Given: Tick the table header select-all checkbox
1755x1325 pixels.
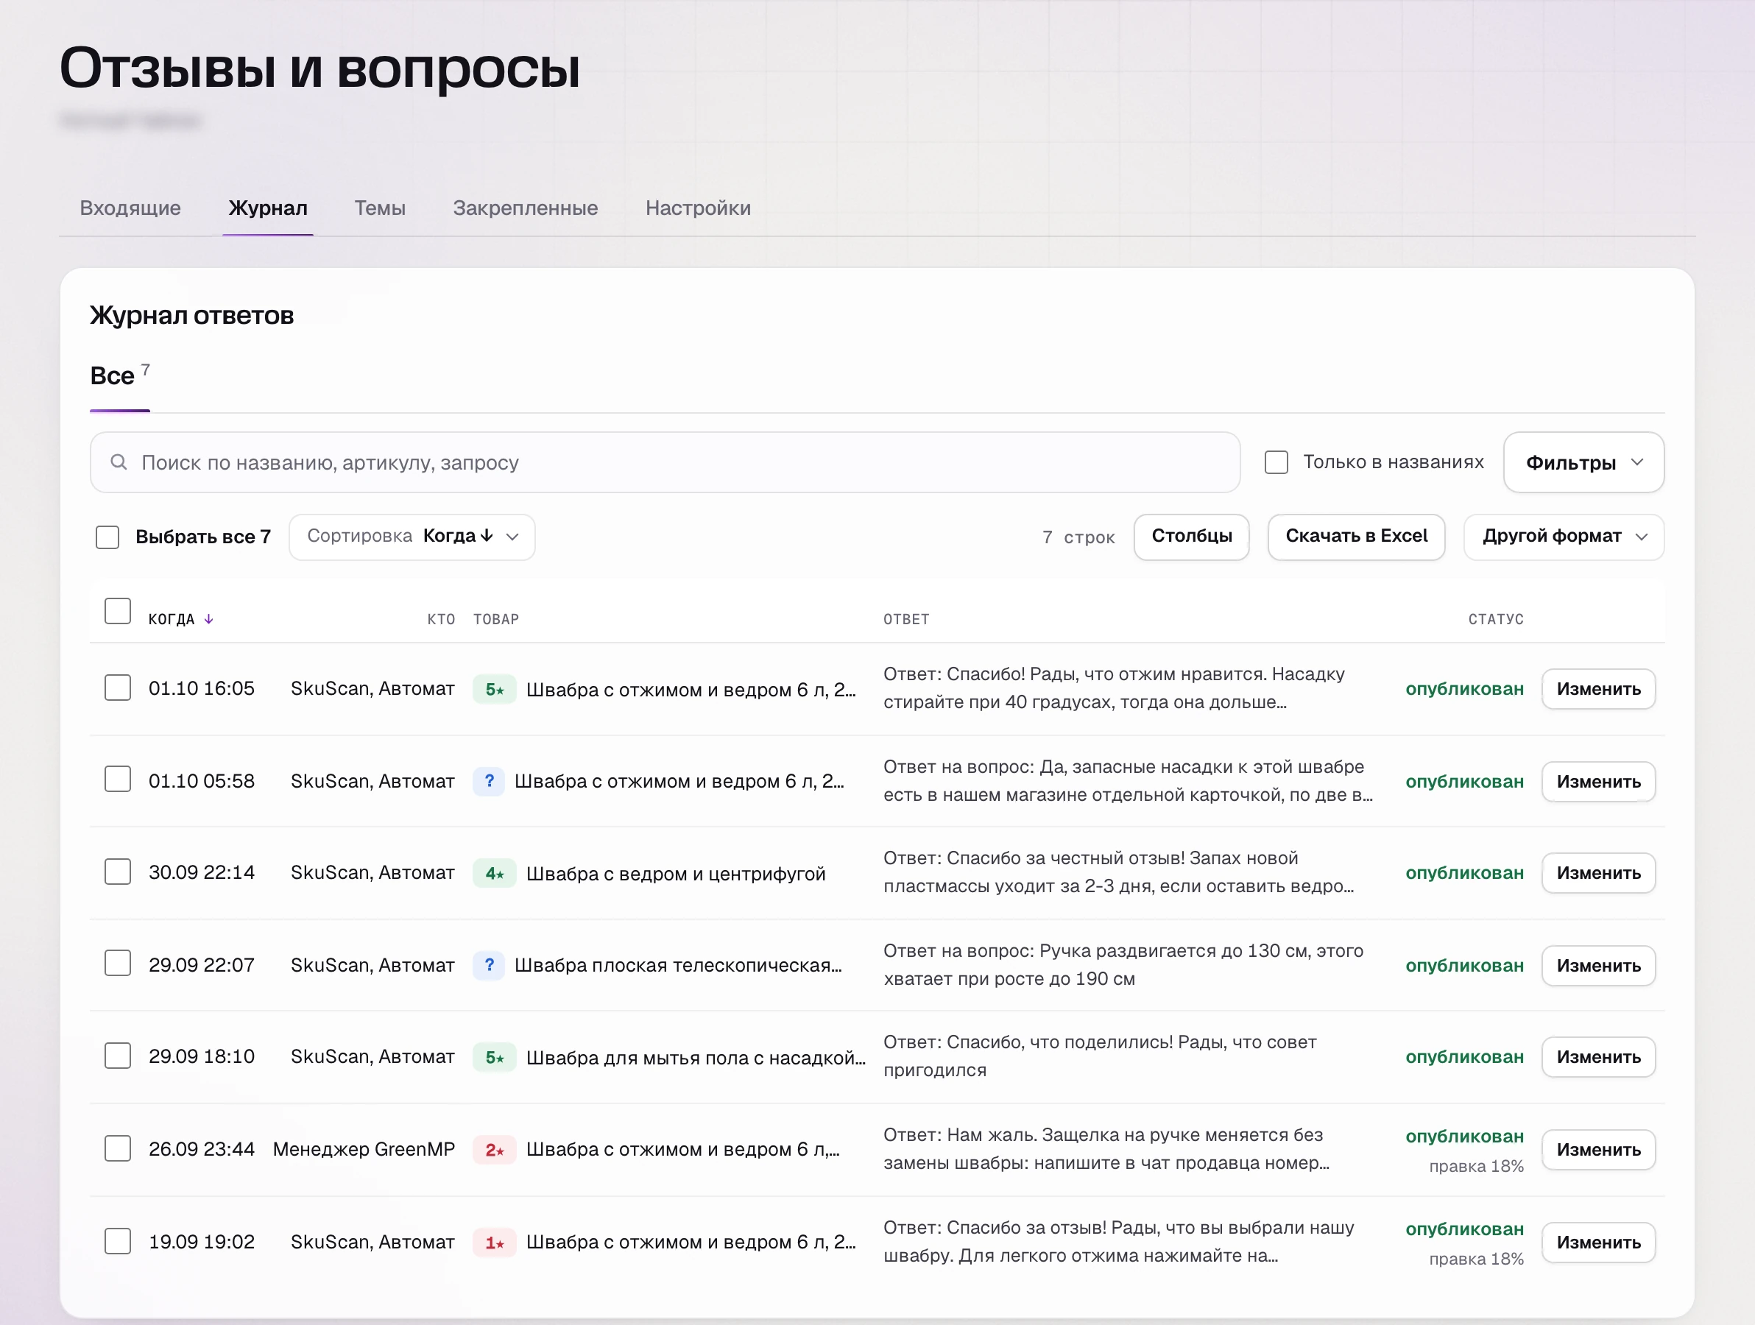Looking at the screenshot, I should [x=118, y=611].
